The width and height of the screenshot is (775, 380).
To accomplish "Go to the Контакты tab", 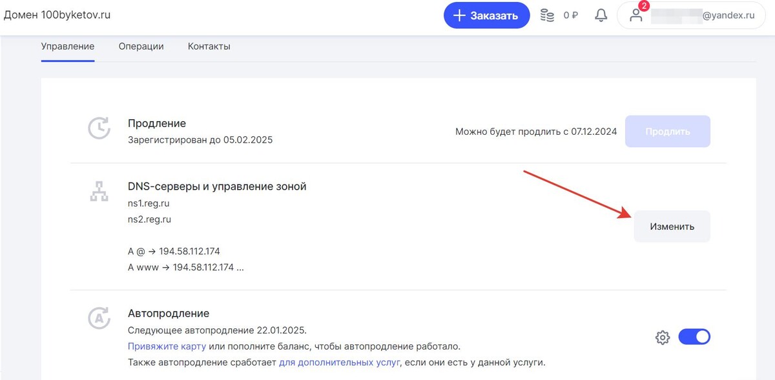I will point(209,46).
